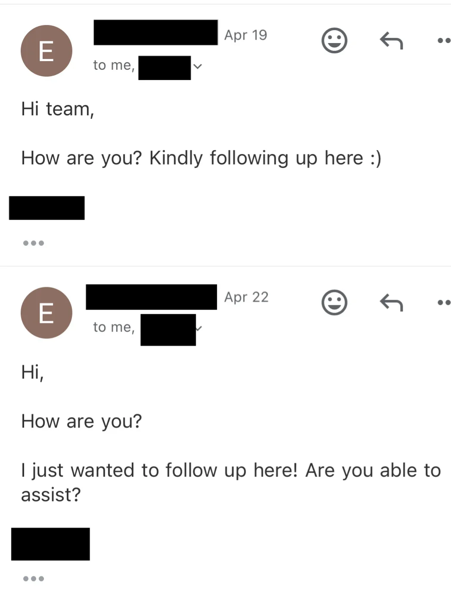
Task: Open more options for Apr 19 email
Action: [x=444, y=41]
